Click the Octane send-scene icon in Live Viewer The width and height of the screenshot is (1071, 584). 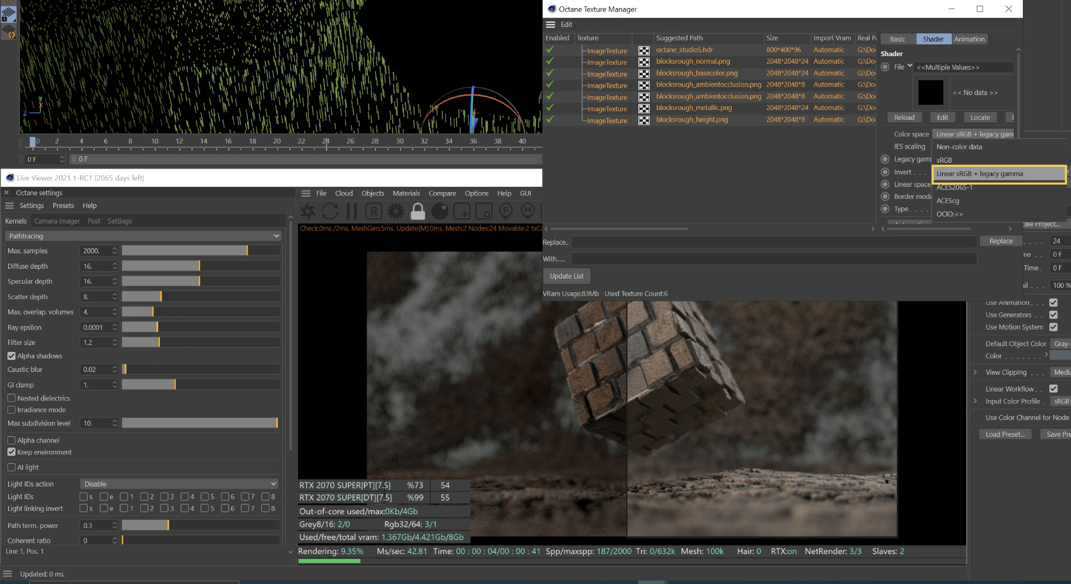[308, 211]
